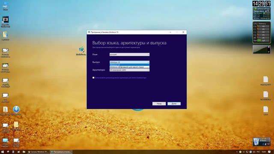This screenshot has height=154, width=274.
Task: Switch to 'Программа установки' taskbar item
Action: pos(61,152)
